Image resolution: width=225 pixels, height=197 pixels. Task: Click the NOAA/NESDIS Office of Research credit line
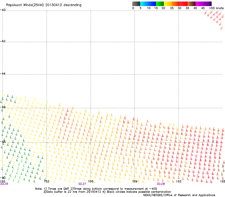(179, 195)
